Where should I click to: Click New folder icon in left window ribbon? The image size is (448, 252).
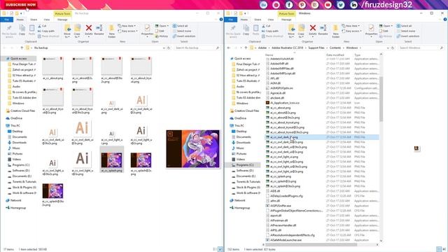112,31
